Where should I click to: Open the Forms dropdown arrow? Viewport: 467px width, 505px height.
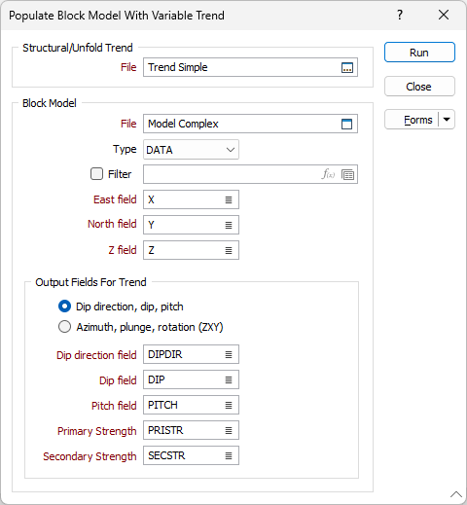coord(447,120)
